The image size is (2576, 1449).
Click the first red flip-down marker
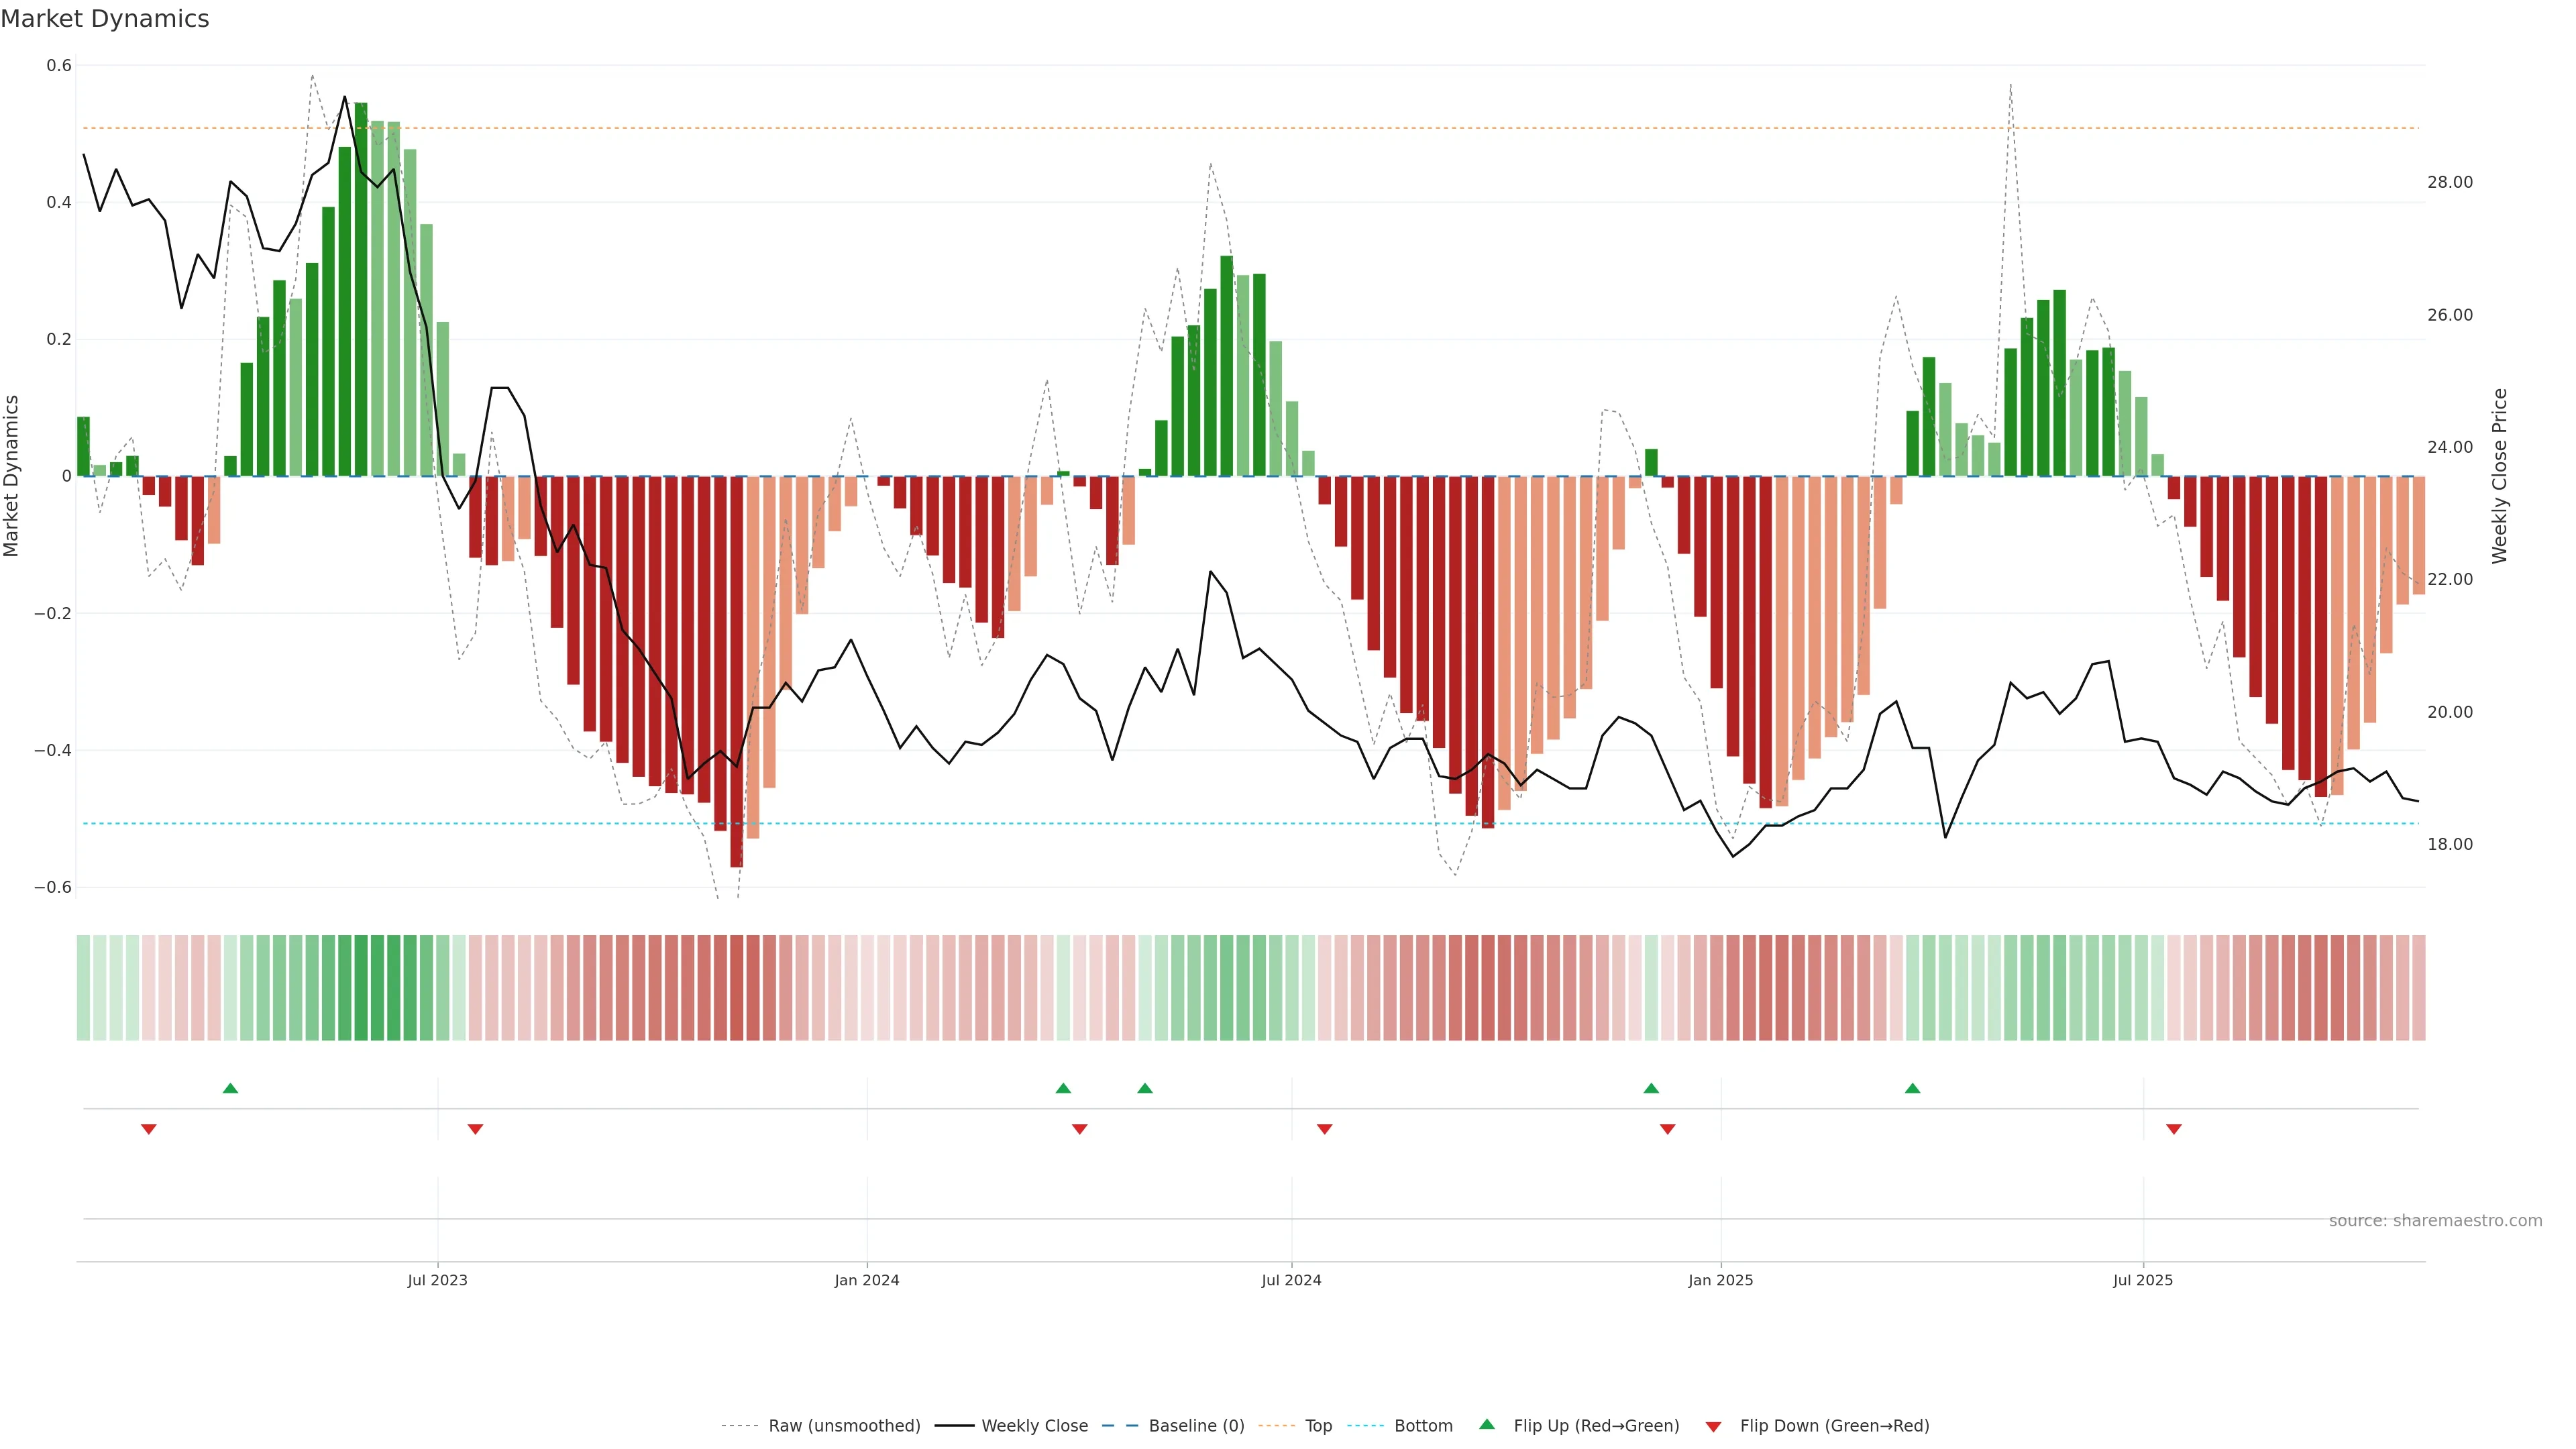pos(149,1129)
